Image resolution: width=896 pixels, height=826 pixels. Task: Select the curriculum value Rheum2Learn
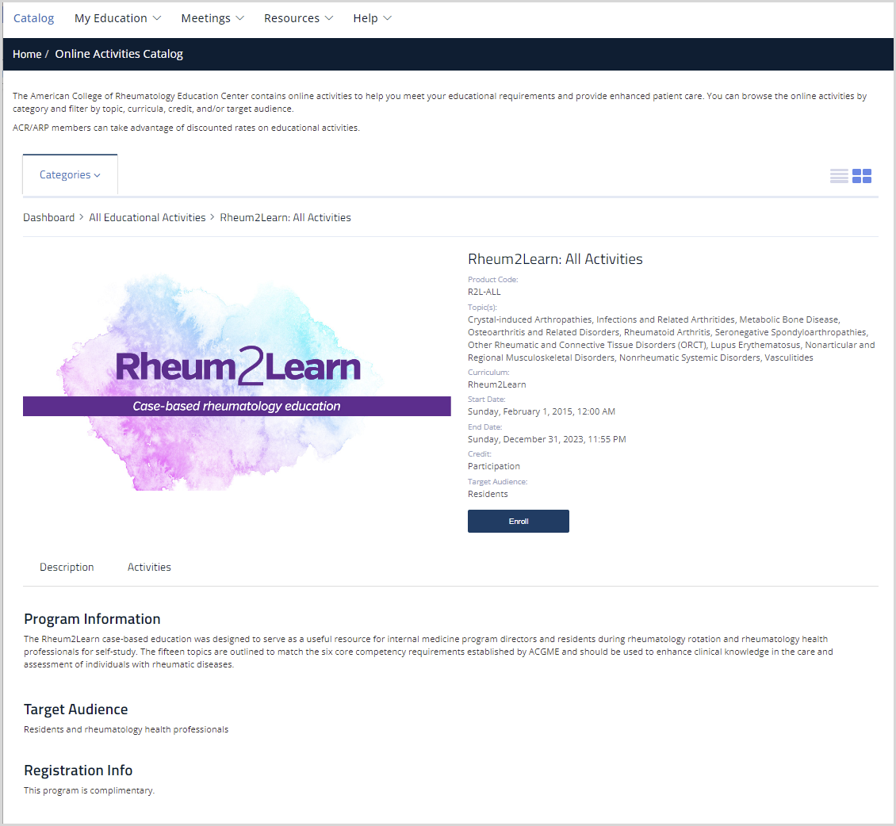point(496,384)
